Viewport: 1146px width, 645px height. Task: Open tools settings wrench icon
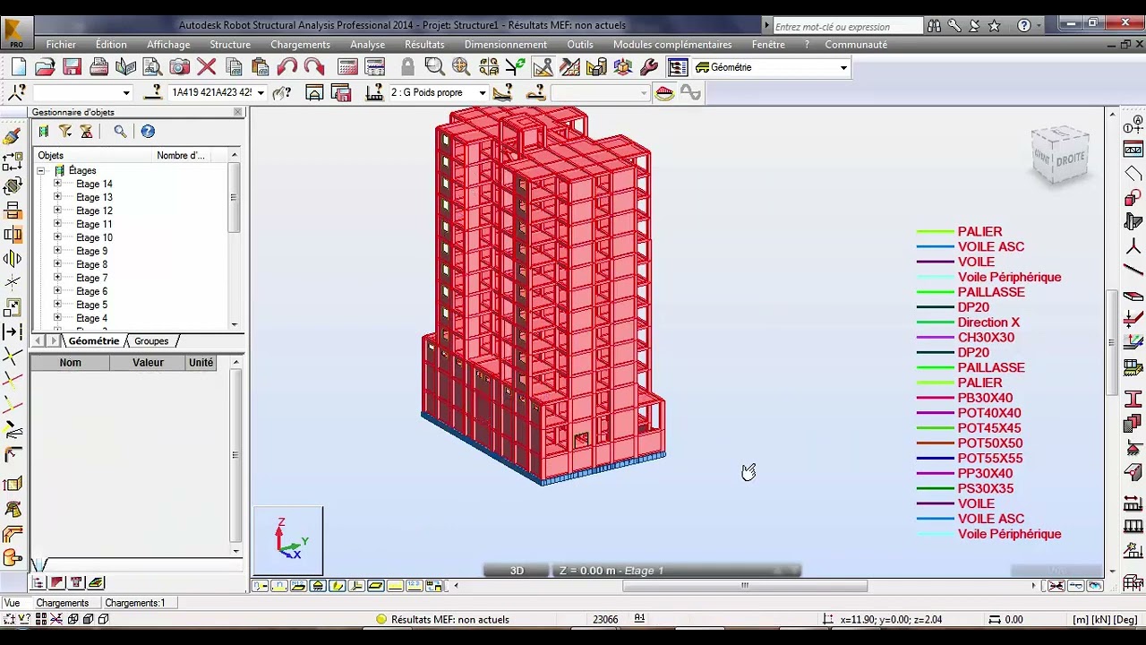tap(649, 67)
